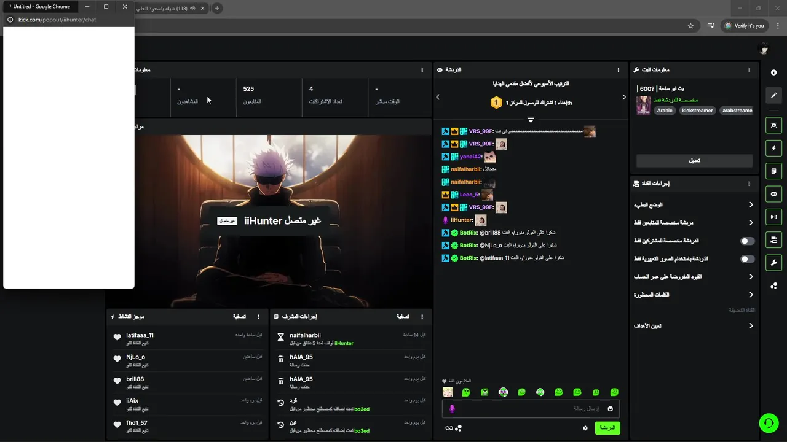Click Verify it's you Chrome button
Image resolution: width=787 pixels, height=442 pixels.
[744, 26]
